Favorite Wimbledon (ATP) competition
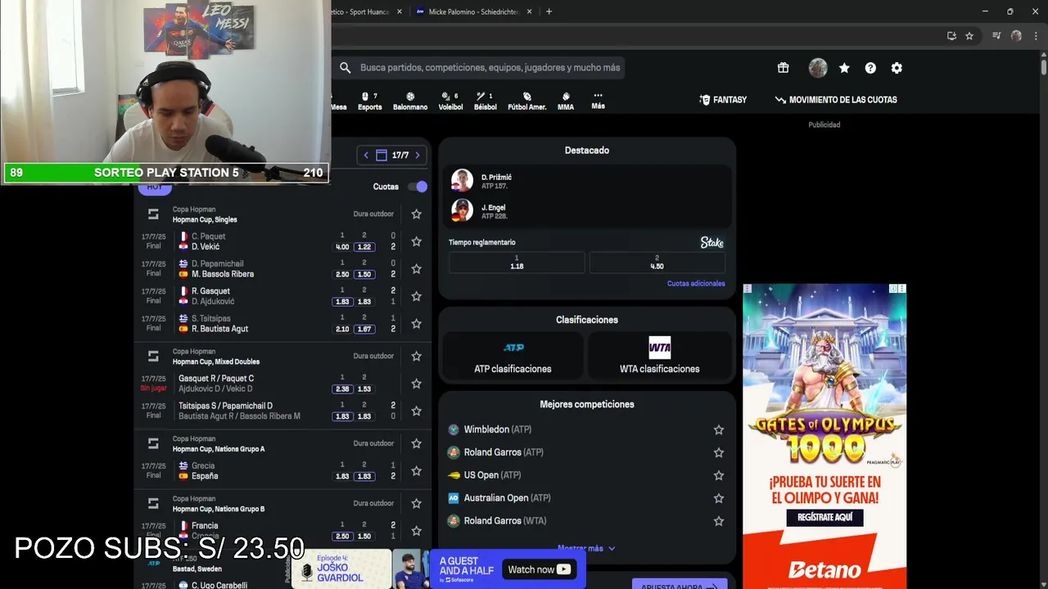Viewport: 1048px width, 589px height. pos(718,429)
